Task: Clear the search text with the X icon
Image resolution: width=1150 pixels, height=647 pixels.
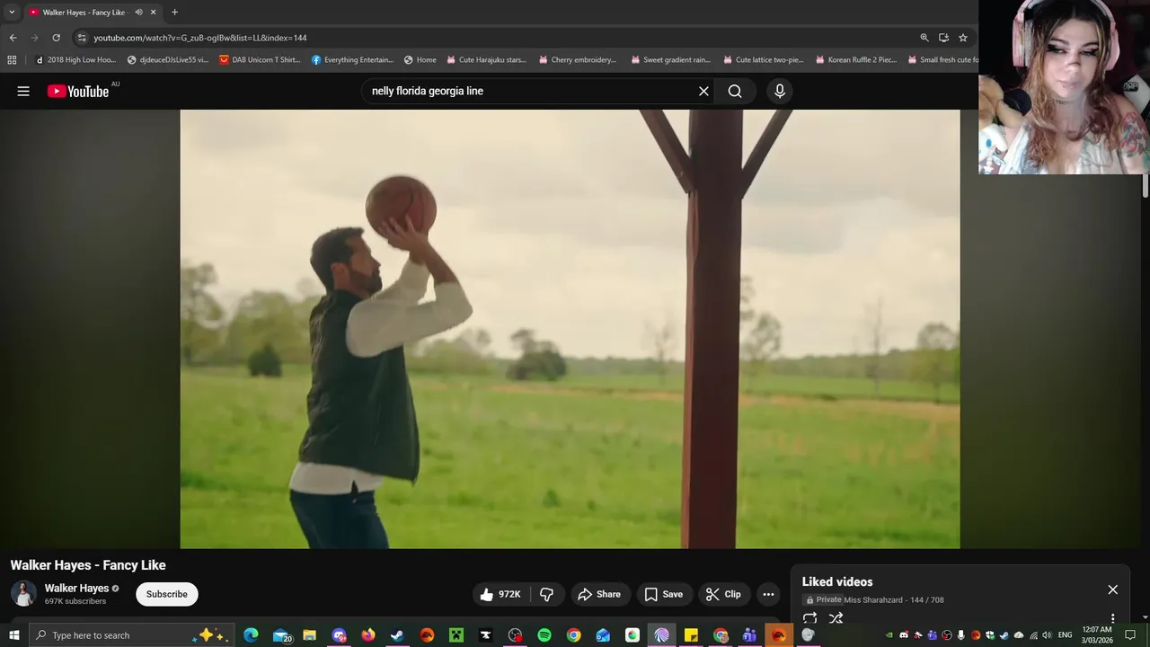Action: 703,91
